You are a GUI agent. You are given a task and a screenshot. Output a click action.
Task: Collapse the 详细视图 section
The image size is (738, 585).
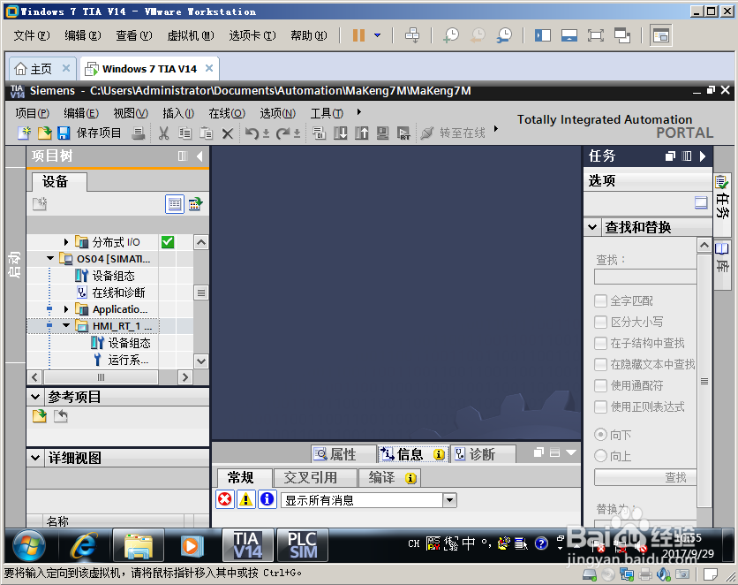[x=35, y=458]
